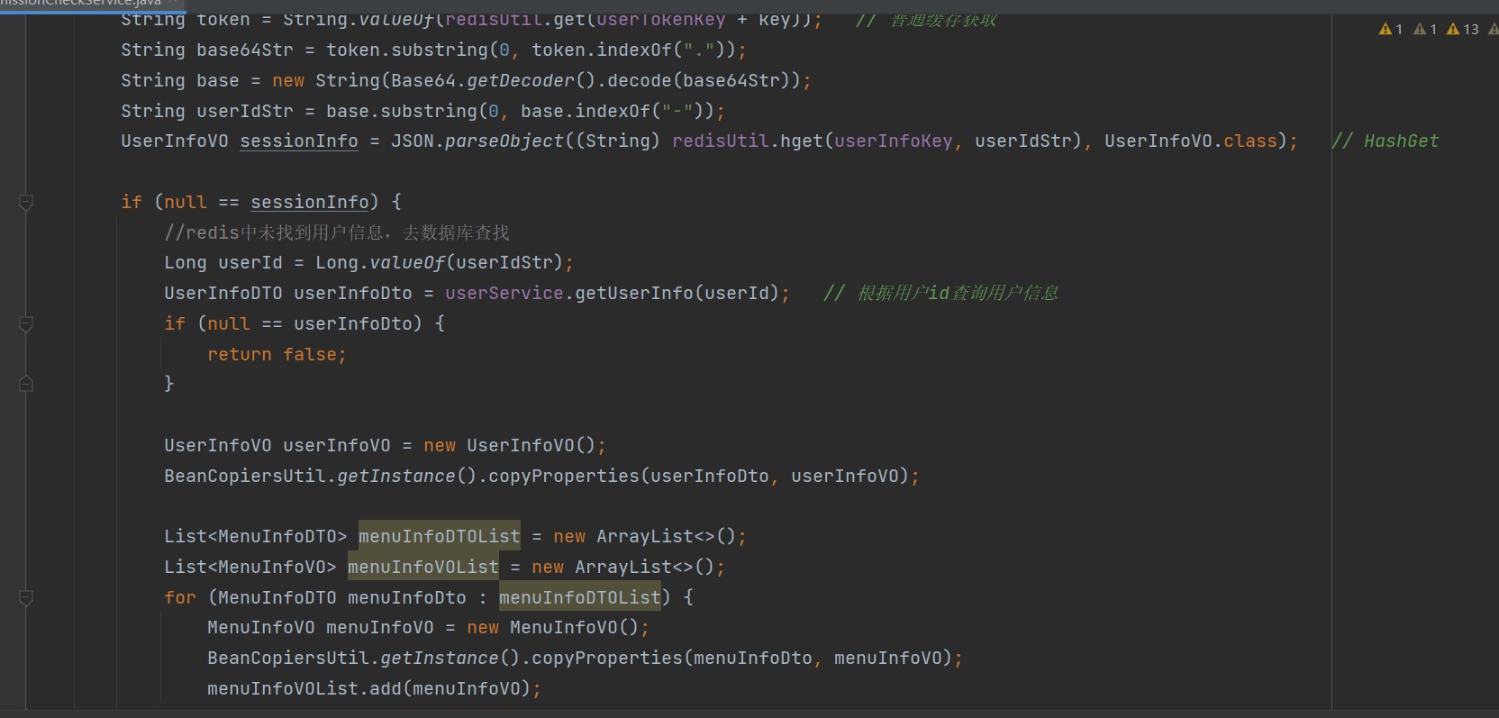Click 'userInfoDto' inside the null check condition
This screenshot has width=1499, height=718.
[353, 324]
